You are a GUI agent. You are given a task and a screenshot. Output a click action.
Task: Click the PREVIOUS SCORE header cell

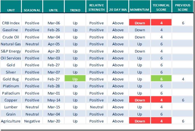pos(183,8)
